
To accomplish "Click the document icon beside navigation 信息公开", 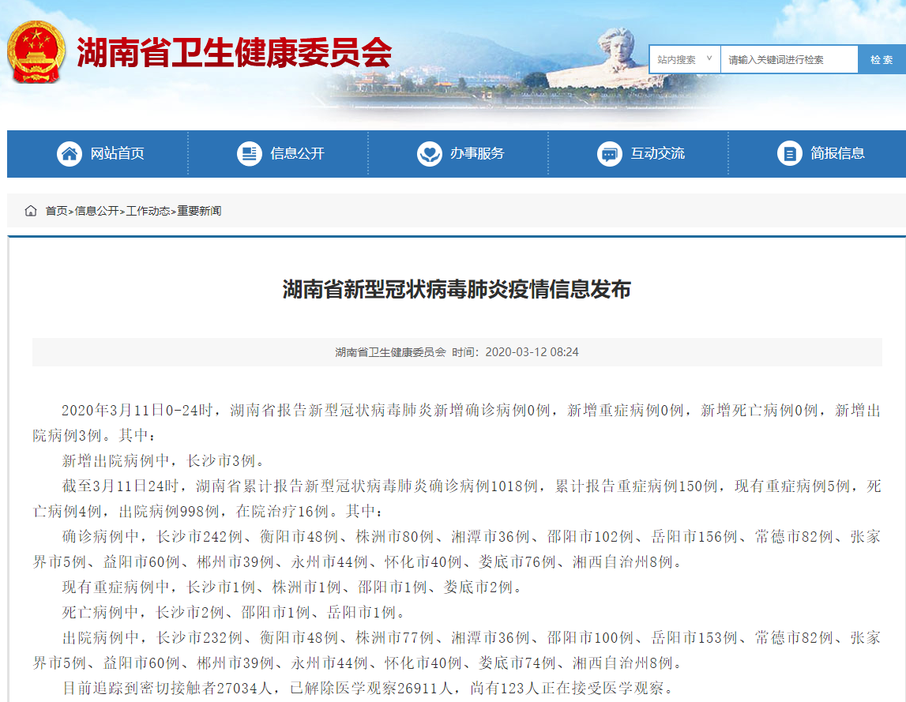I will [x=250, y=153].
